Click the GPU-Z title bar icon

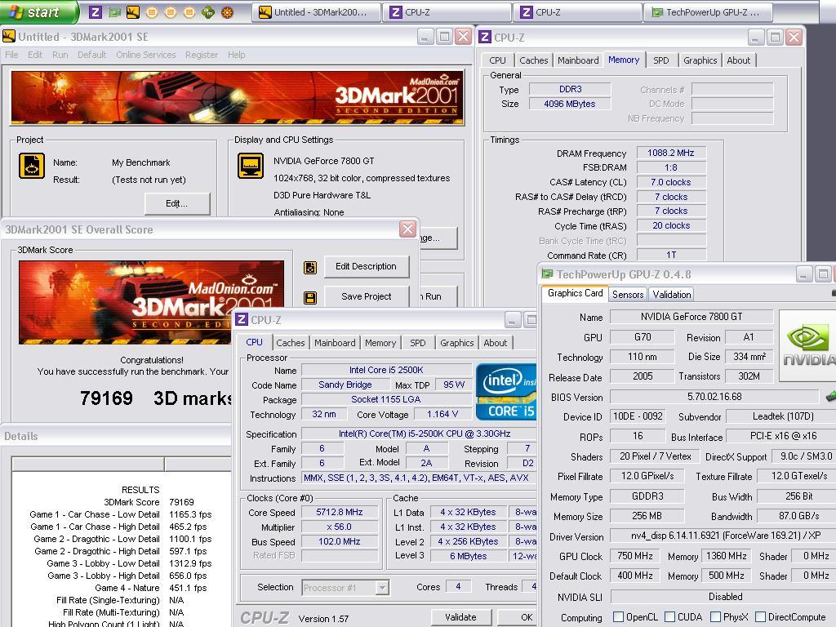pos(547,274)
